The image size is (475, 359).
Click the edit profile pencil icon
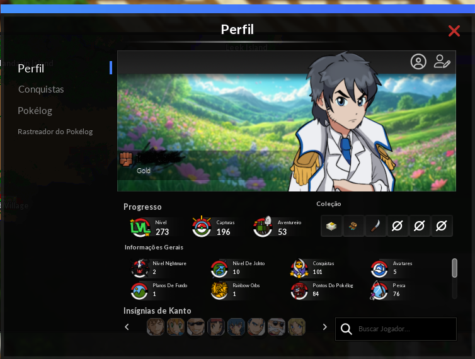click(442, 62)
